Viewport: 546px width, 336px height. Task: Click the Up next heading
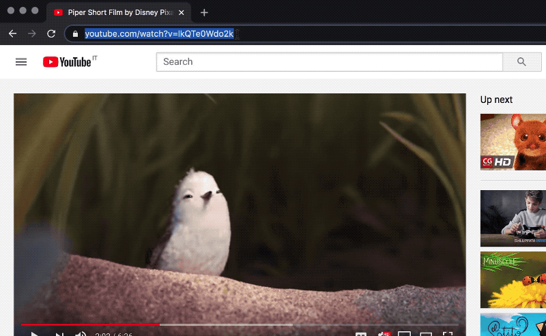496,100
